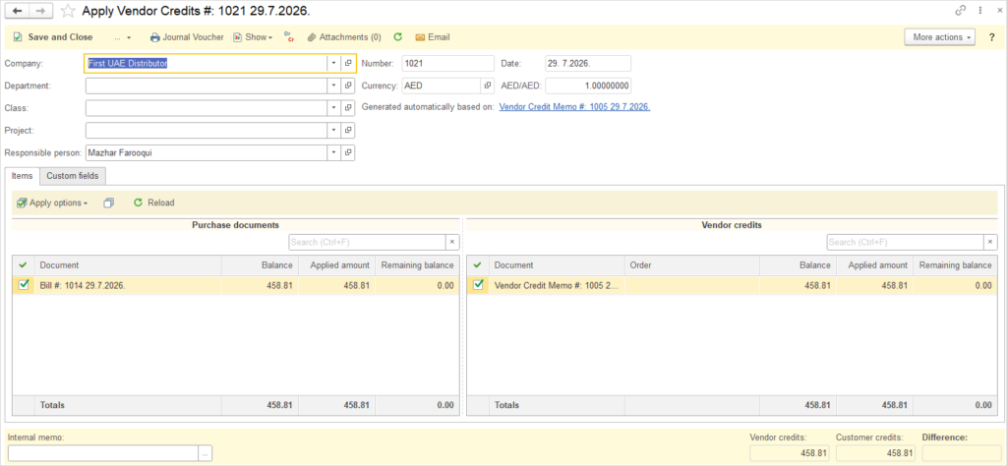Open the Show dropdown menu

(x=253, y=37)
